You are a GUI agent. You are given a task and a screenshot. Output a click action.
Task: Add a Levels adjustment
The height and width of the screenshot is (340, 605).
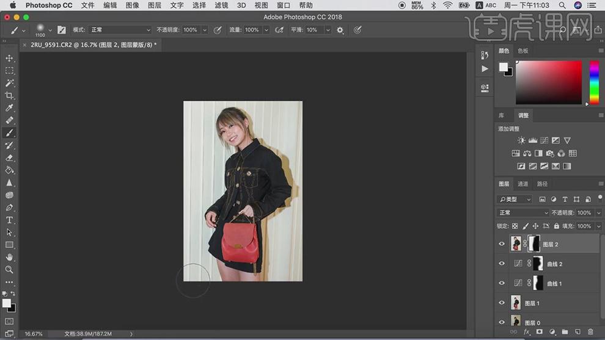point(533,140)
